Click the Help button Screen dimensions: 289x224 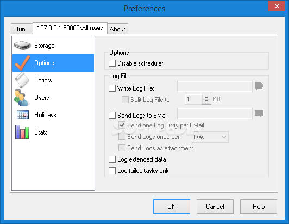[x=259, y=206]
